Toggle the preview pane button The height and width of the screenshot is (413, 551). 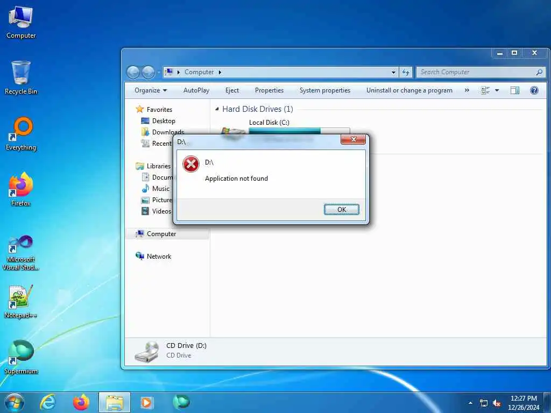[x=514, y=90]
